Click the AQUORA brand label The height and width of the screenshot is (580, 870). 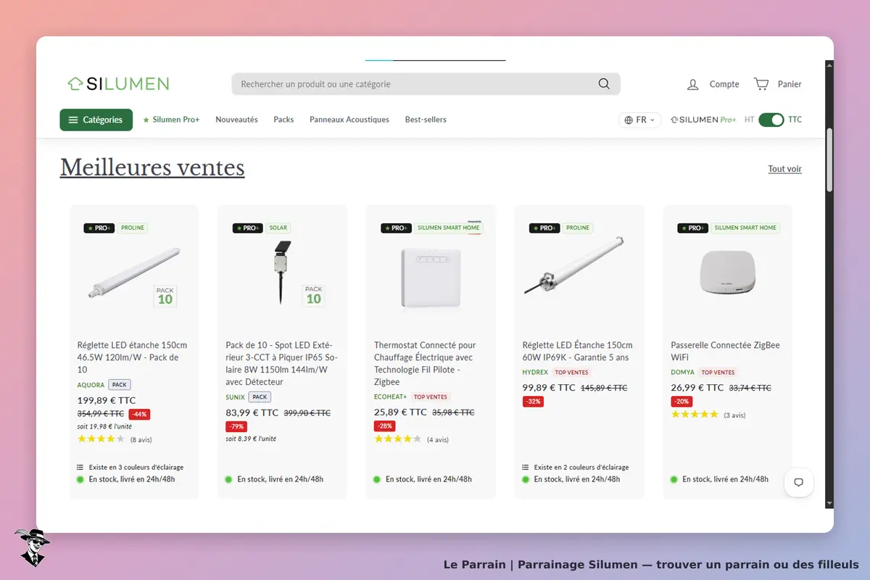[91, 385]
